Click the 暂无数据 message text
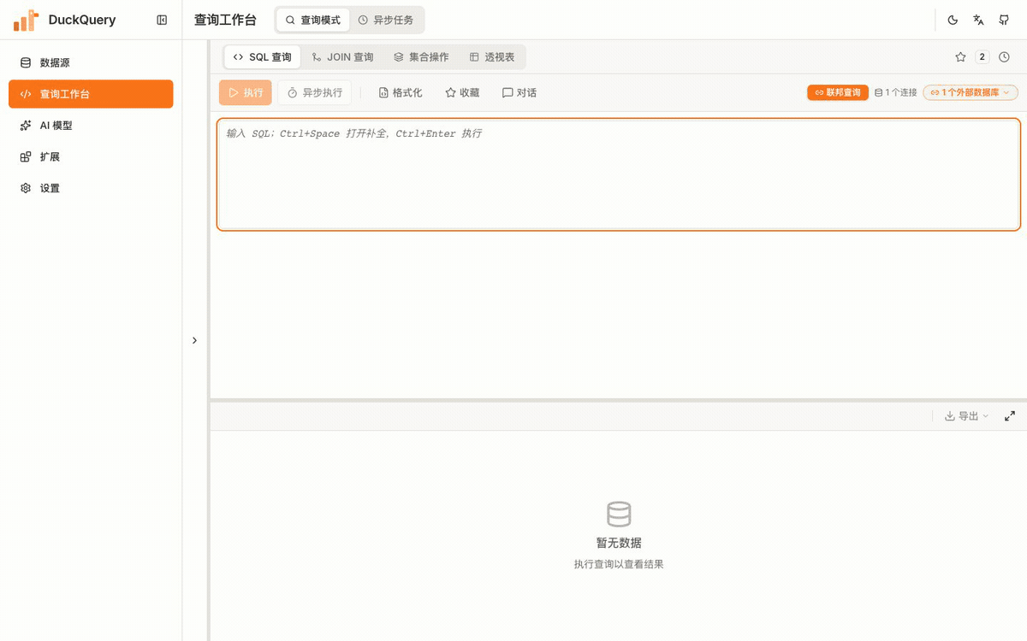Viewport: 1027px width, 641px height. (619, 543)
